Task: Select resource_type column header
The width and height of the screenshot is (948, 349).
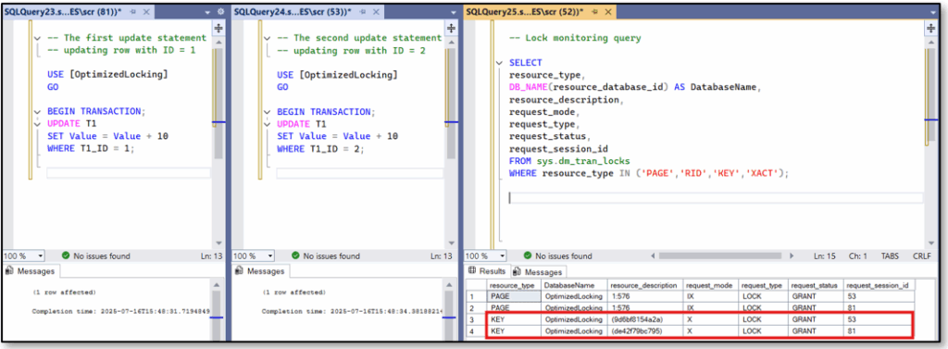Action: [x=514, y=285]
